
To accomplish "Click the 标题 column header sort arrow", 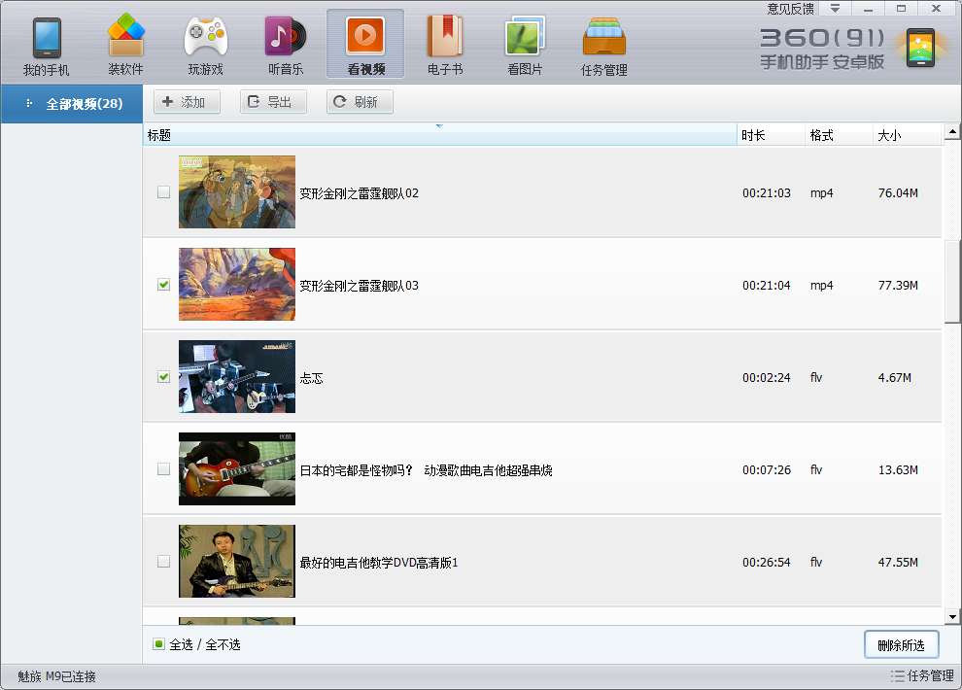I will coord(439,126).
